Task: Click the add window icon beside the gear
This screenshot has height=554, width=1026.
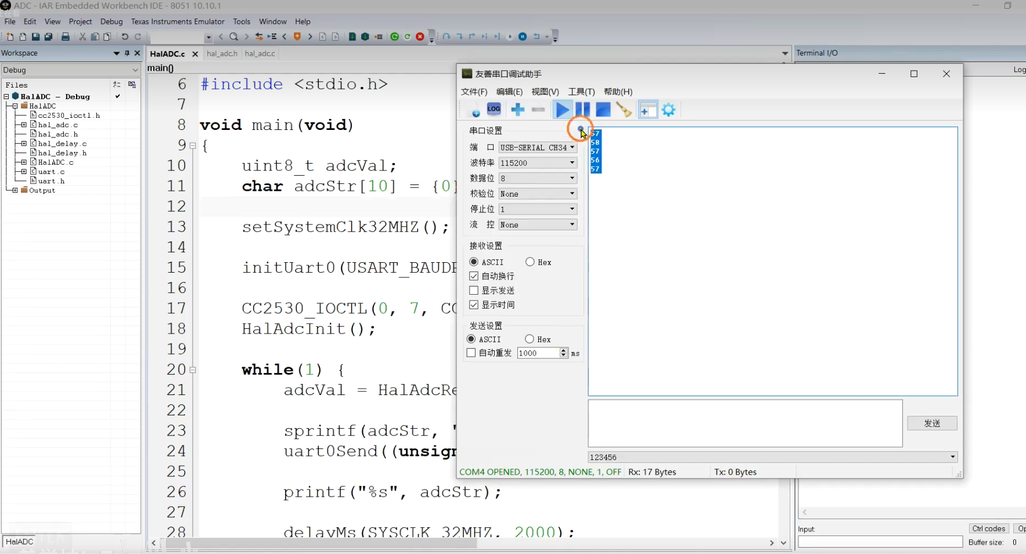Action: tap(648, 110)
